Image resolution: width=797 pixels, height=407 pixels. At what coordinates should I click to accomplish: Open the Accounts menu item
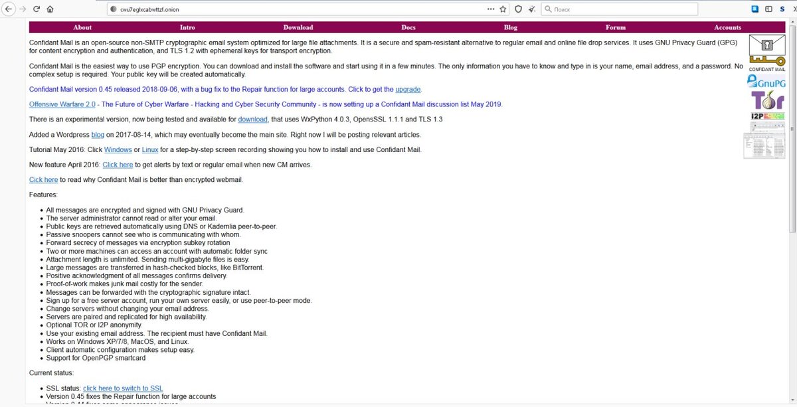click(x=728, y=27)
